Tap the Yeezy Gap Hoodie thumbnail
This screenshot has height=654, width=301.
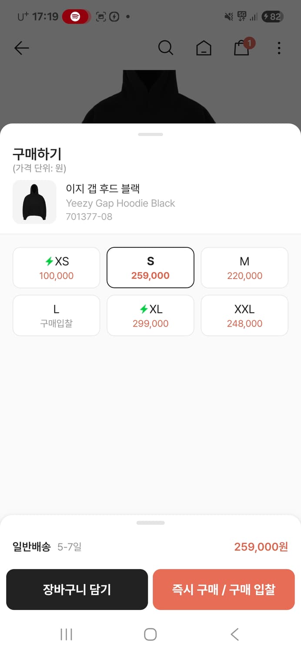pyautogui.click(x=35, y=202)
